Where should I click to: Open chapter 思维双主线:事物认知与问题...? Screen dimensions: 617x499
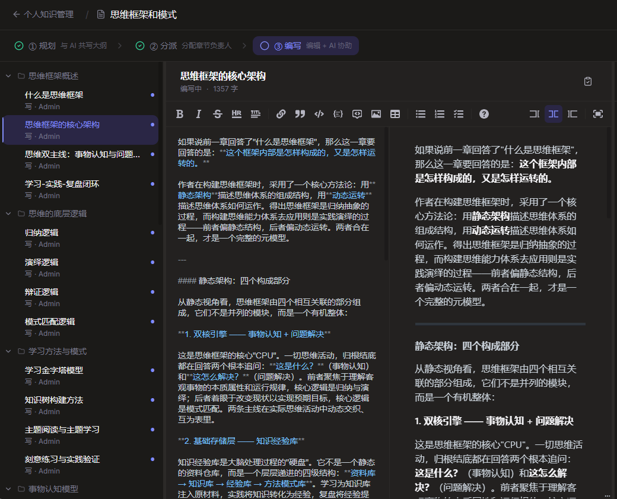pos(80,160)
